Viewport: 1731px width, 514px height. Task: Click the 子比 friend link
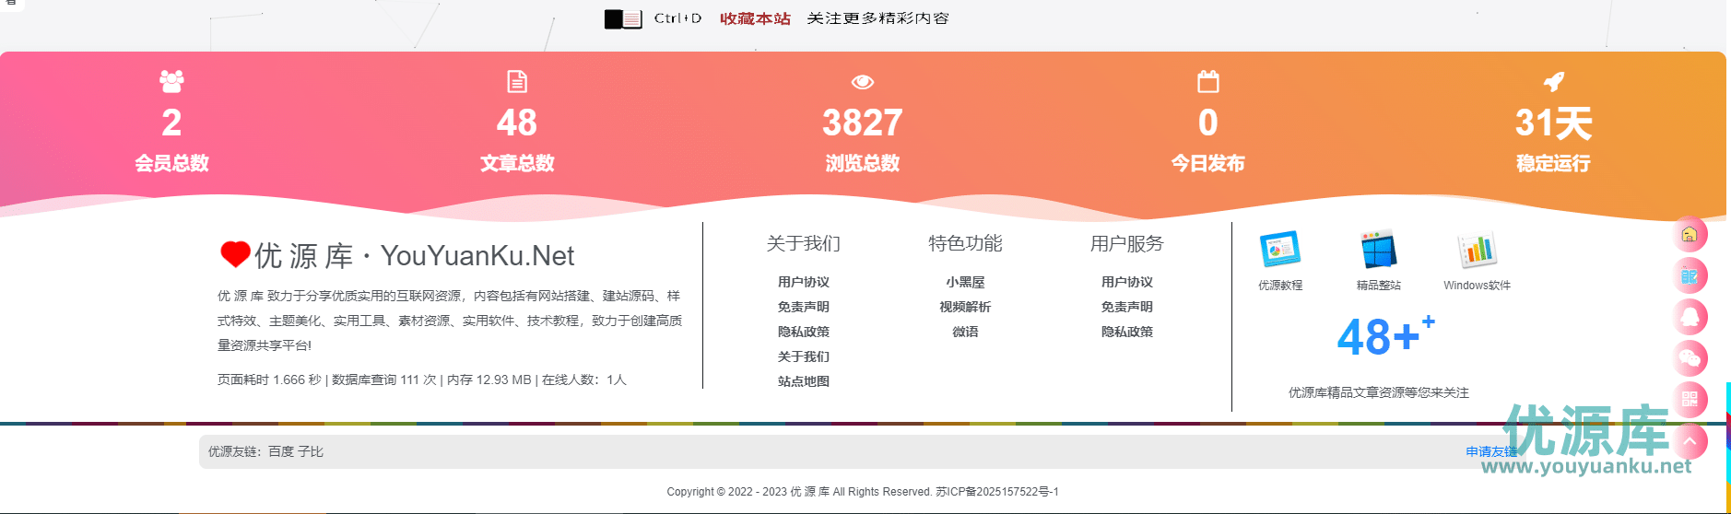pyautogui.click(x=311, y=451)
